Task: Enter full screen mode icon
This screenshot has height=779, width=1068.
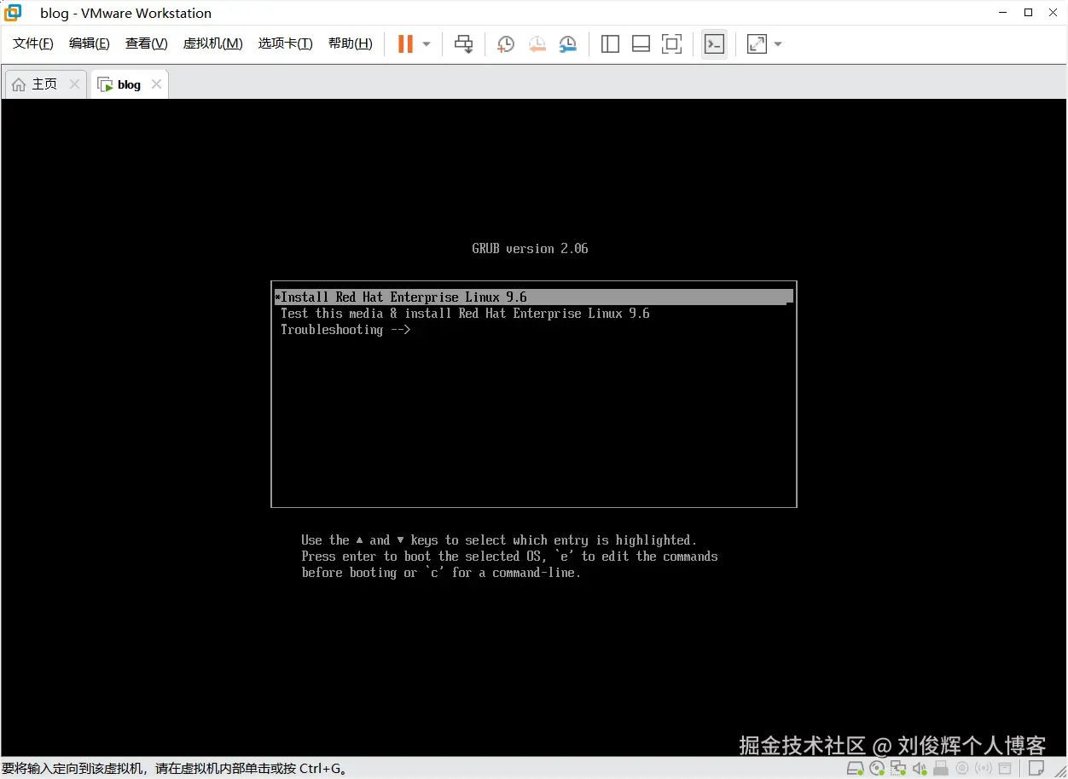Action: pyautogui.click(x=672, y=44)
